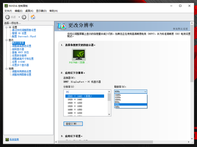Open the 文件(F) menu
The height and width of the screenshot is (147, 197).
tap(8, 11)
